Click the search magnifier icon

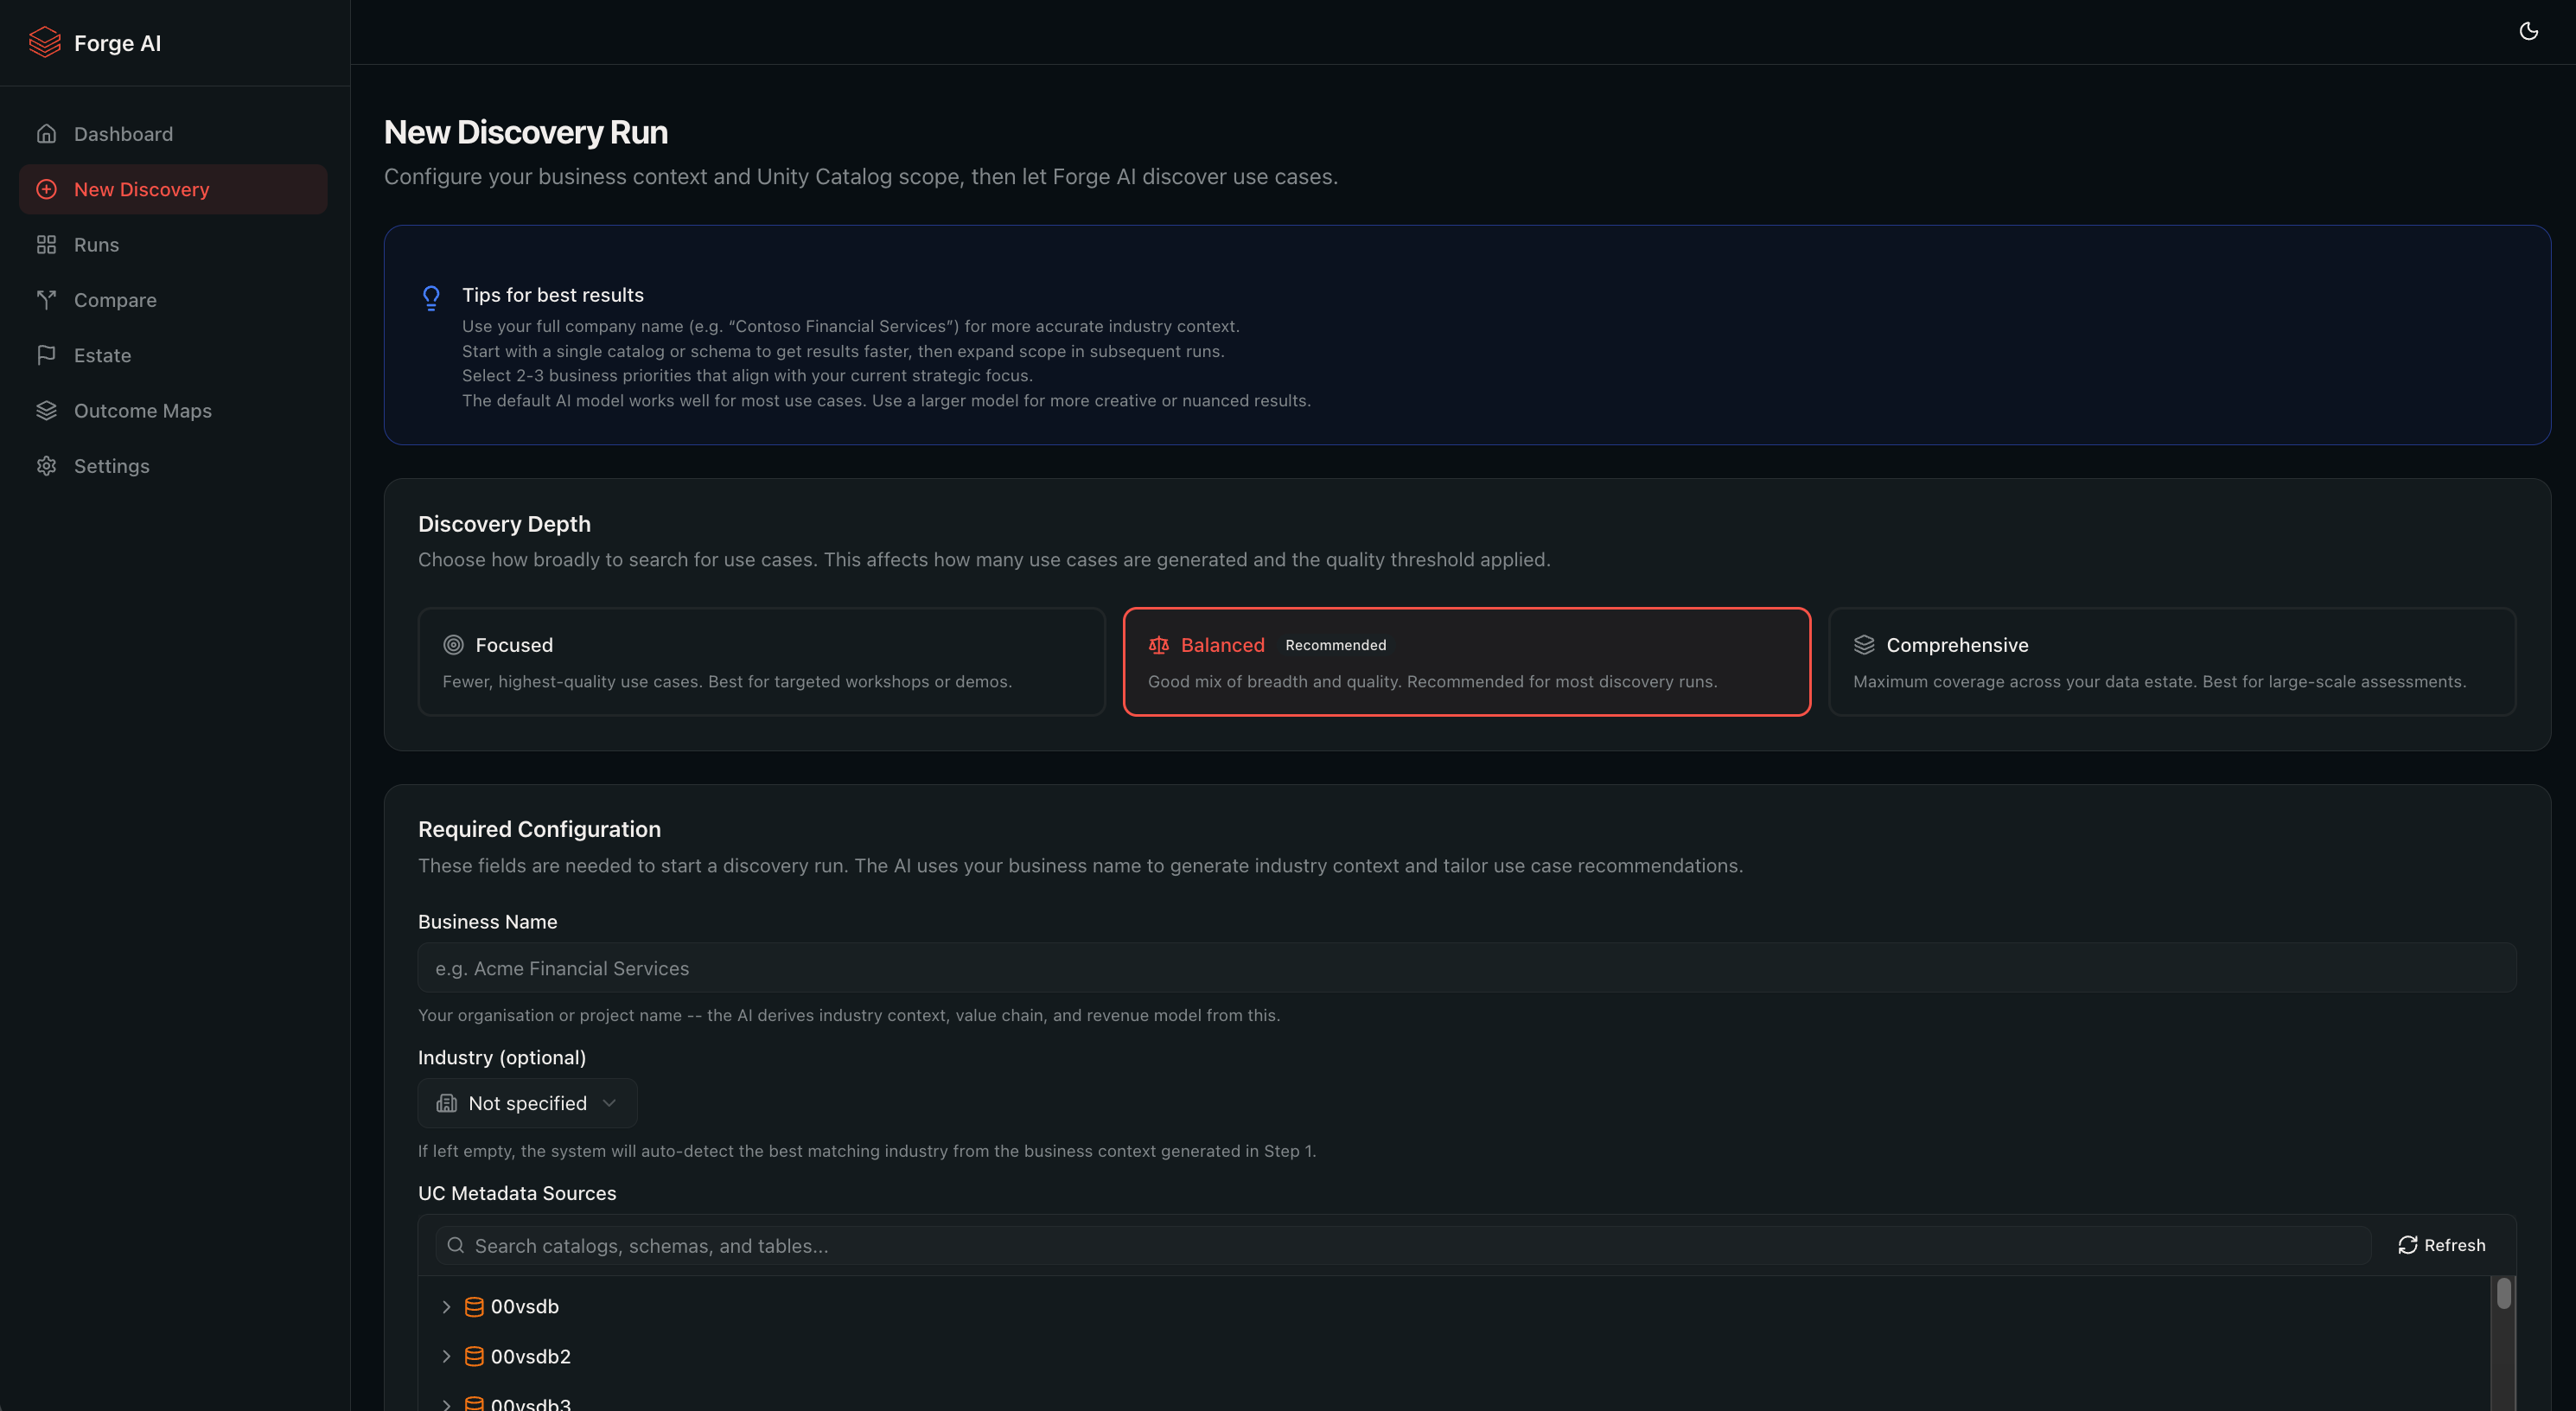tap(456, 1245)
